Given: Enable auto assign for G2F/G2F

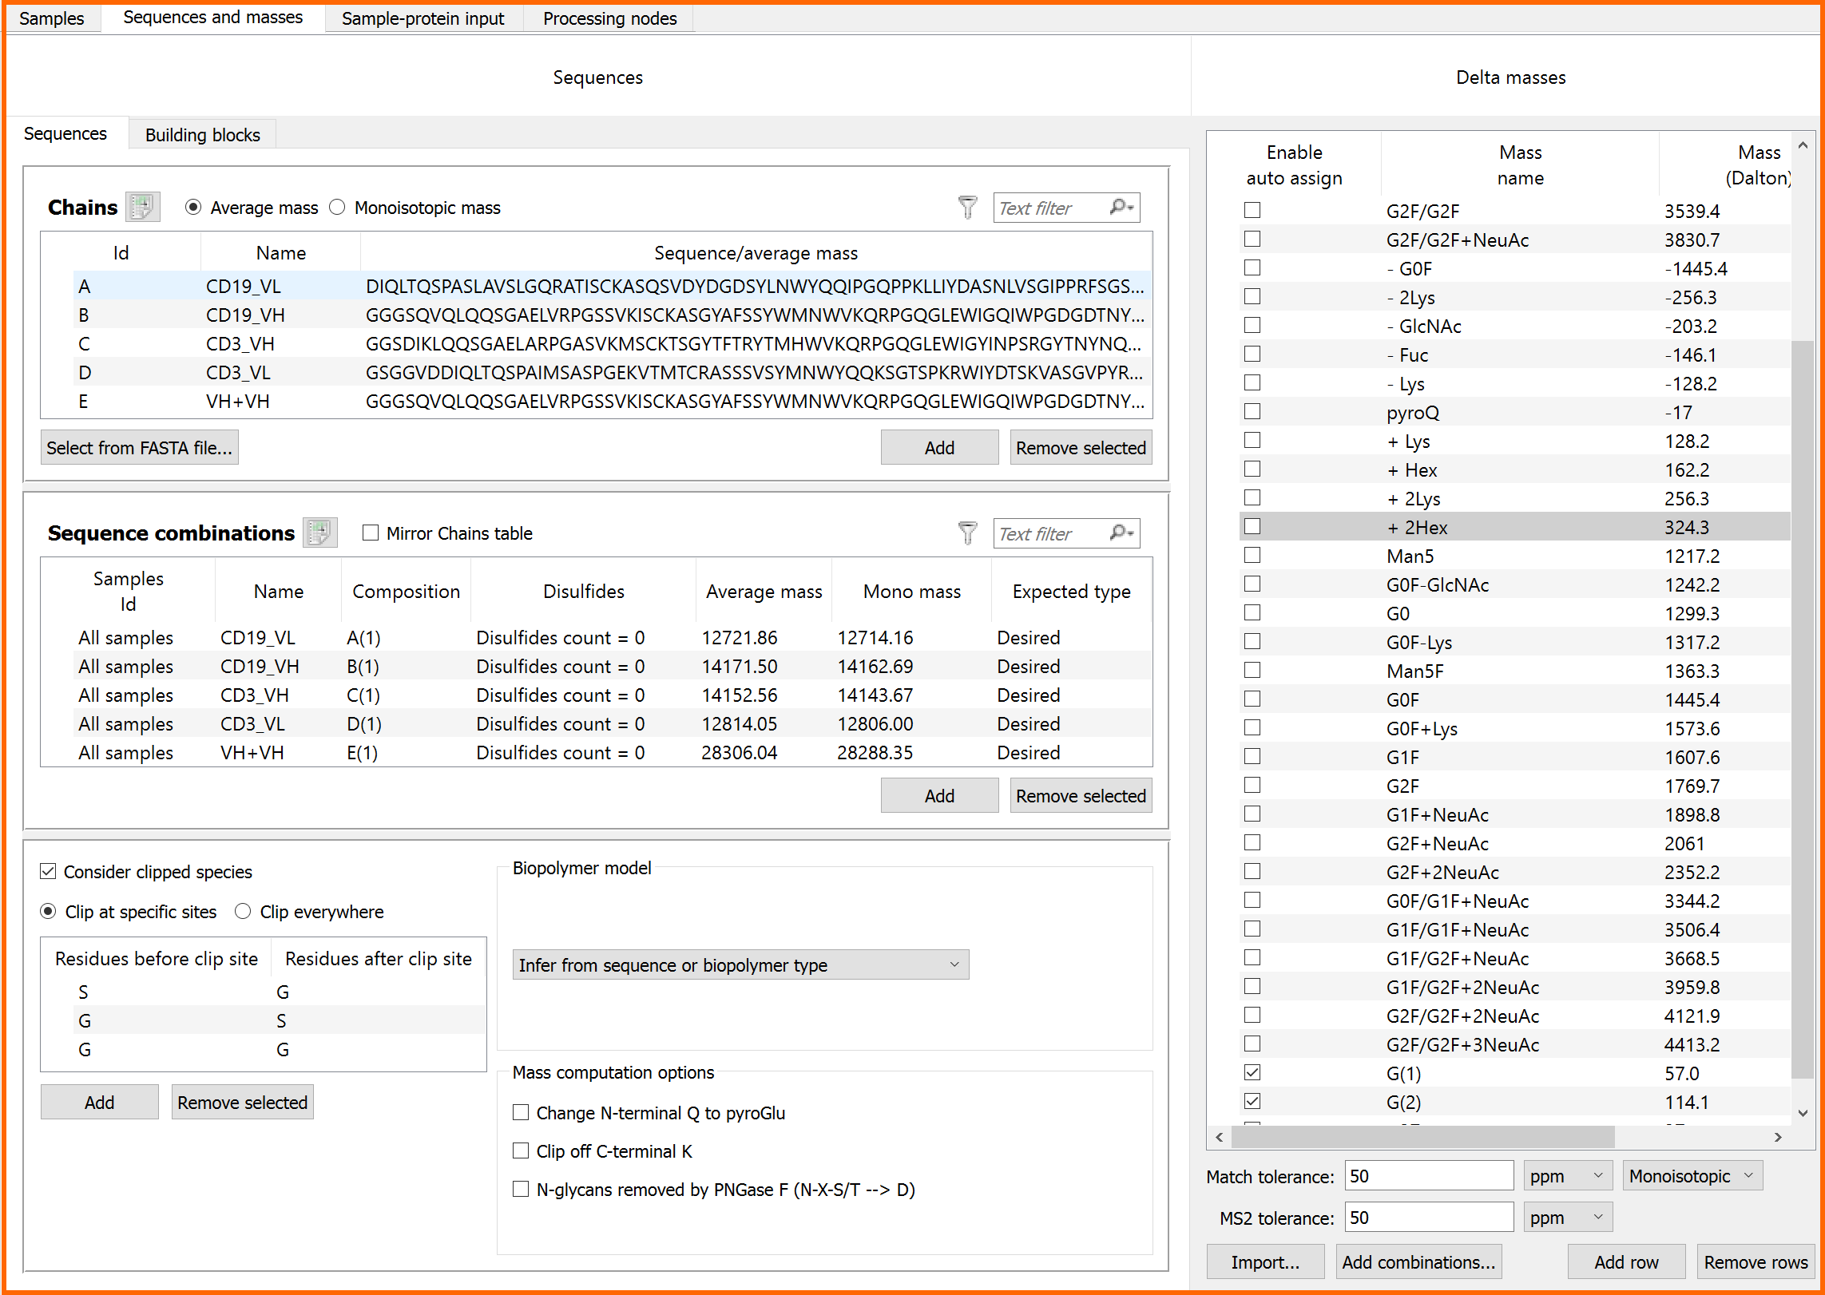Looking at the screenshot, I should pos(1252,210).
